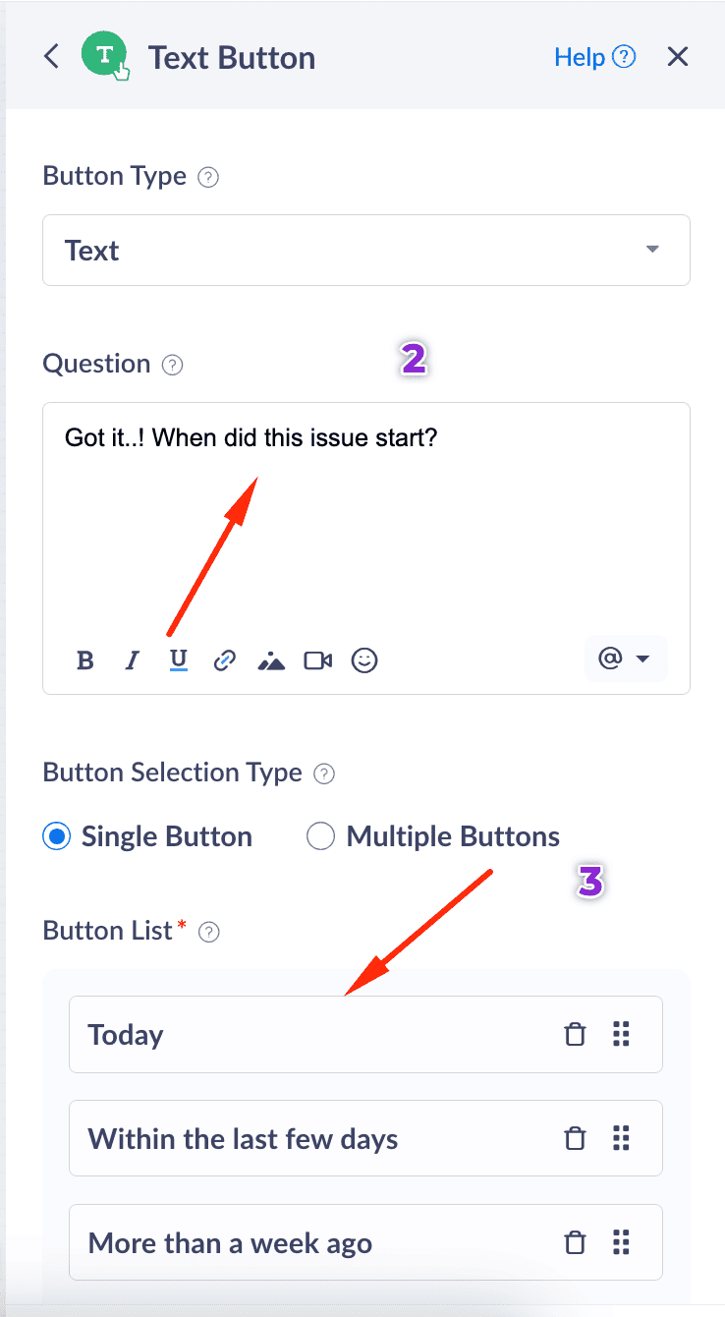Open the Button Type dropdown
The image size is (725, 1317).
[365, 250]
